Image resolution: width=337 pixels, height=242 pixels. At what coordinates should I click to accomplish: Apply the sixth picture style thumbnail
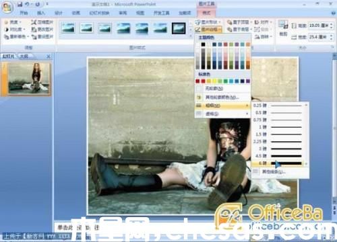point(160,28)
